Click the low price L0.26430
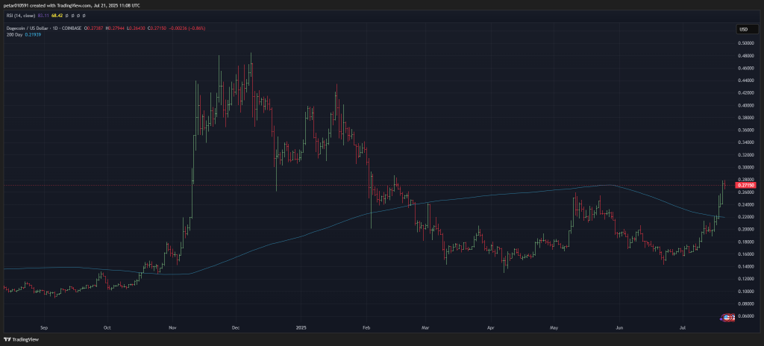This screenshot has width=764, height=346. [136, 28]
